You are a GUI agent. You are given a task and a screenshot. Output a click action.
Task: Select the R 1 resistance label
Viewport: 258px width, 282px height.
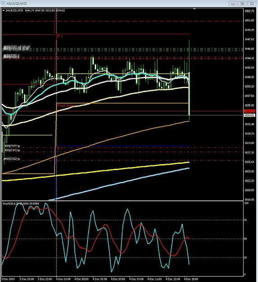tap(60, 37)
